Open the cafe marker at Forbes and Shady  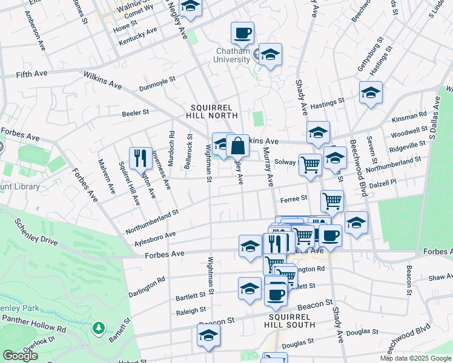pos(330,238)
